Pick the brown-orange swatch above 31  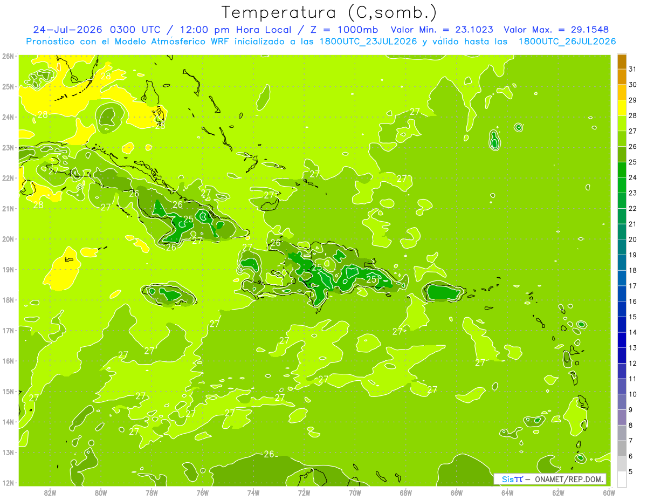[x=622, y=61]
